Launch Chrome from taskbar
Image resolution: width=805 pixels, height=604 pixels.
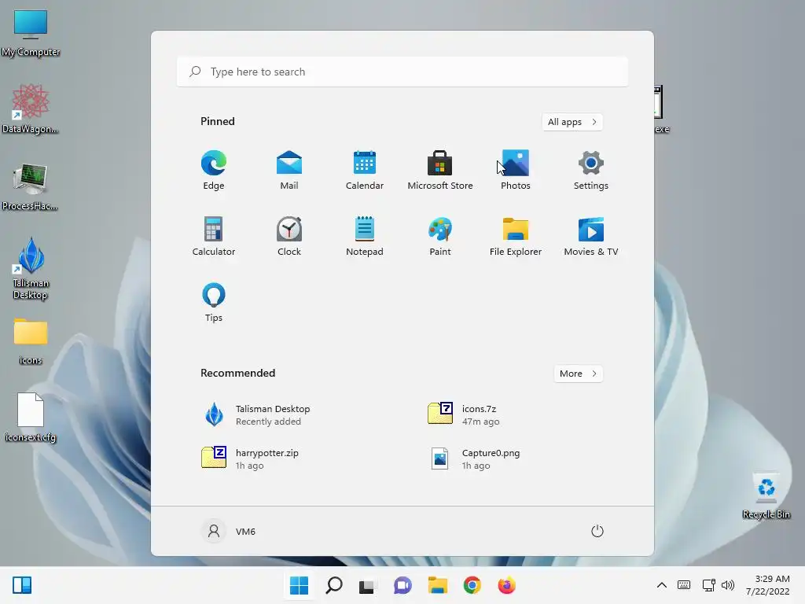pyautogui.click(x=472, y=585)
